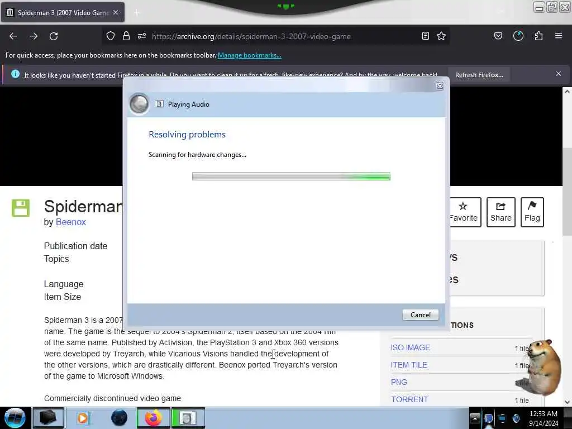
Task: Share this archive item
Action: (501, 212)
